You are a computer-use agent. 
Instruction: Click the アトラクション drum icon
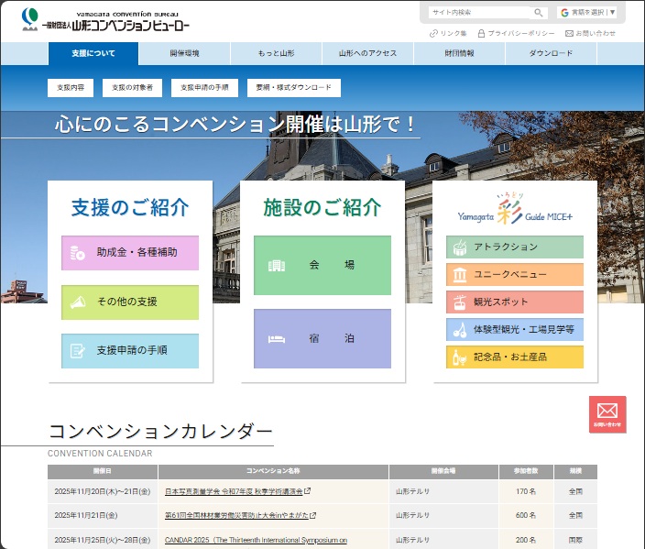[x=459, y=247]
